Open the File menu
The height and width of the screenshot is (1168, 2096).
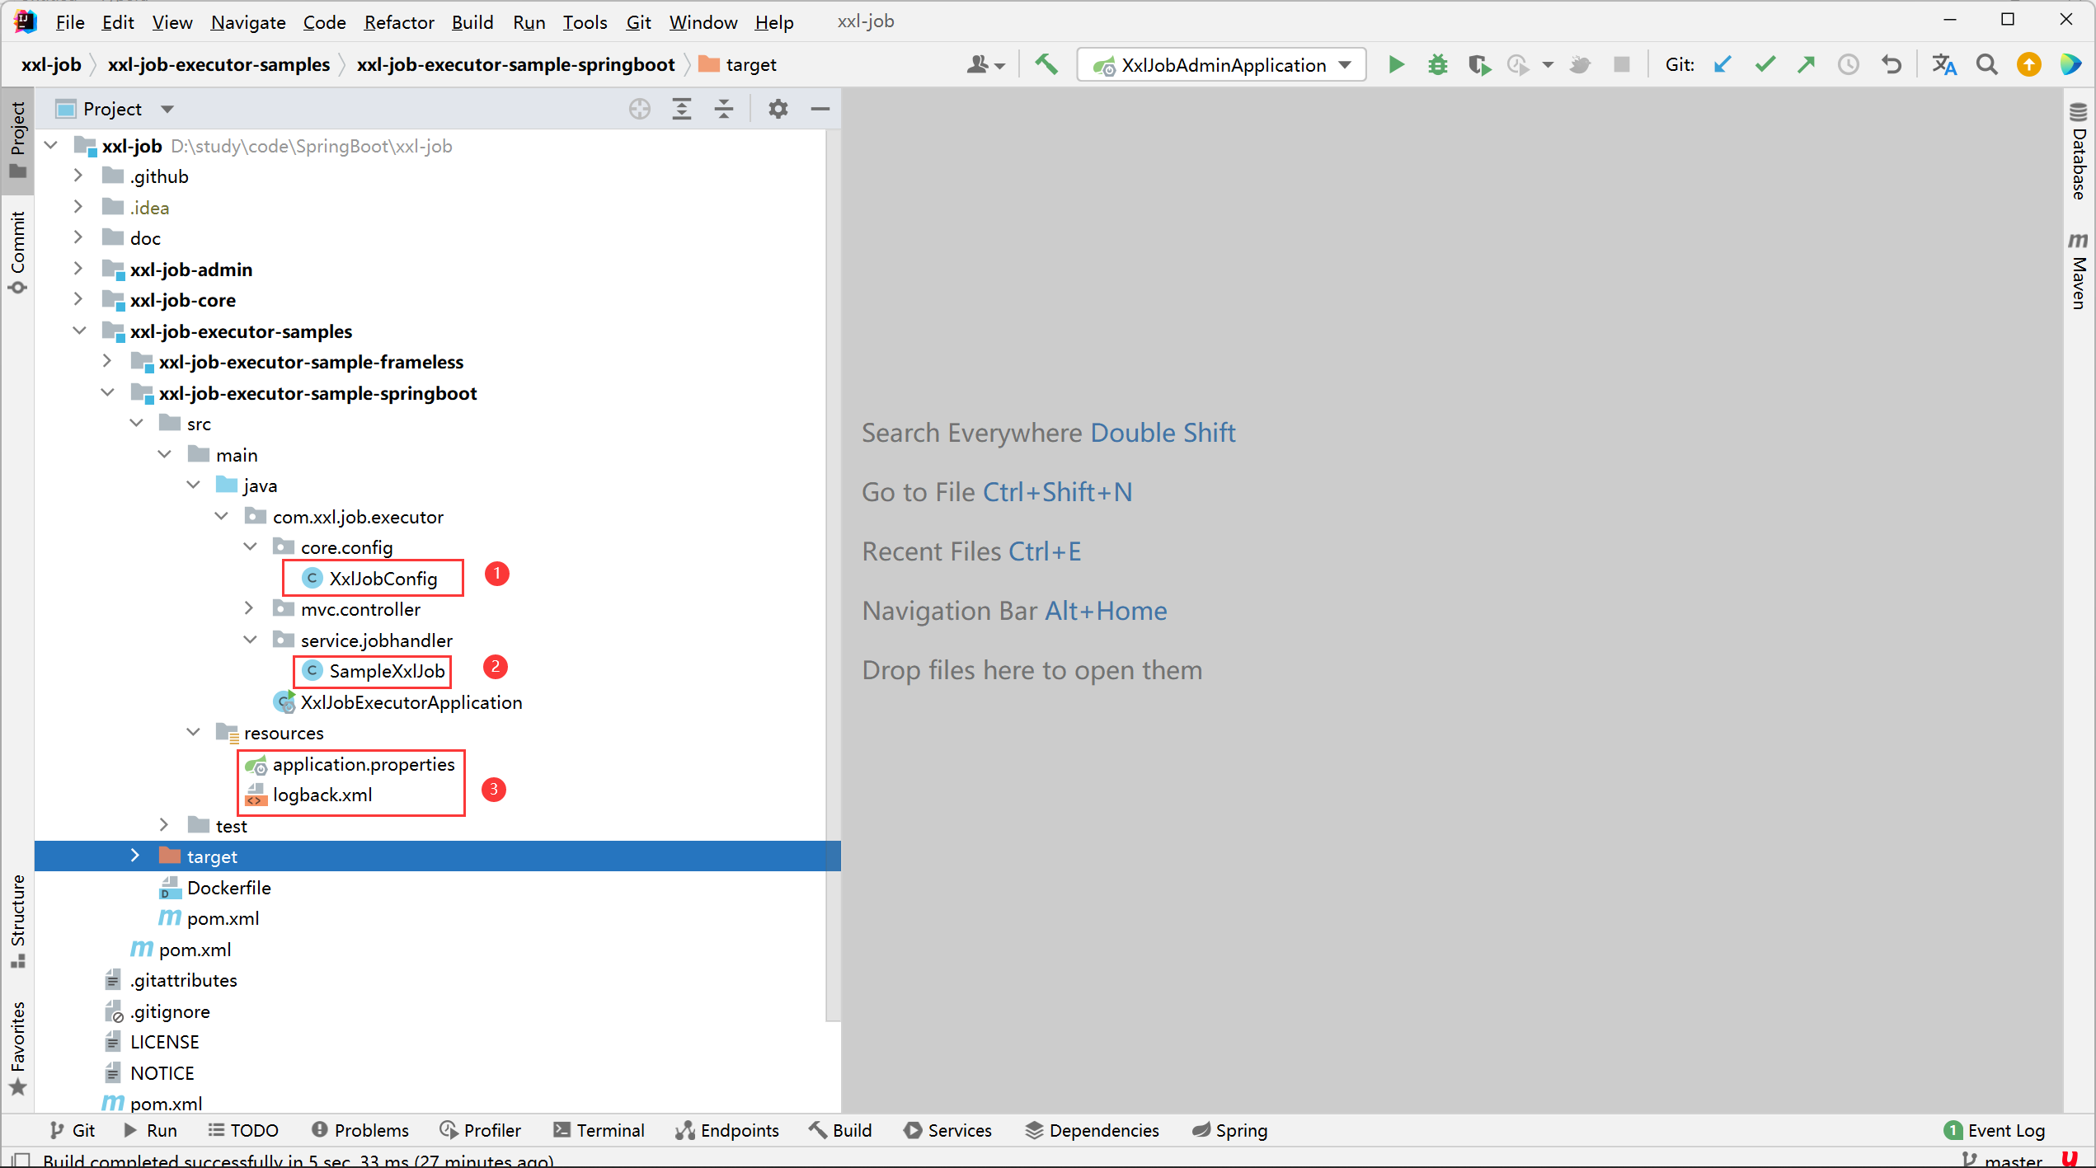coord(69,22)
